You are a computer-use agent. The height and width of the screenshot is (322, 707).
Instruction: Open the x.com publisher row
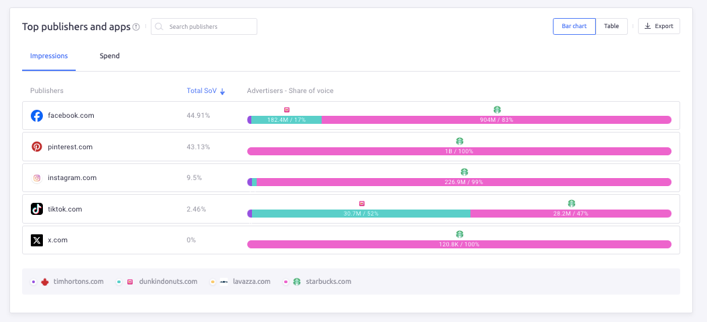350,240
